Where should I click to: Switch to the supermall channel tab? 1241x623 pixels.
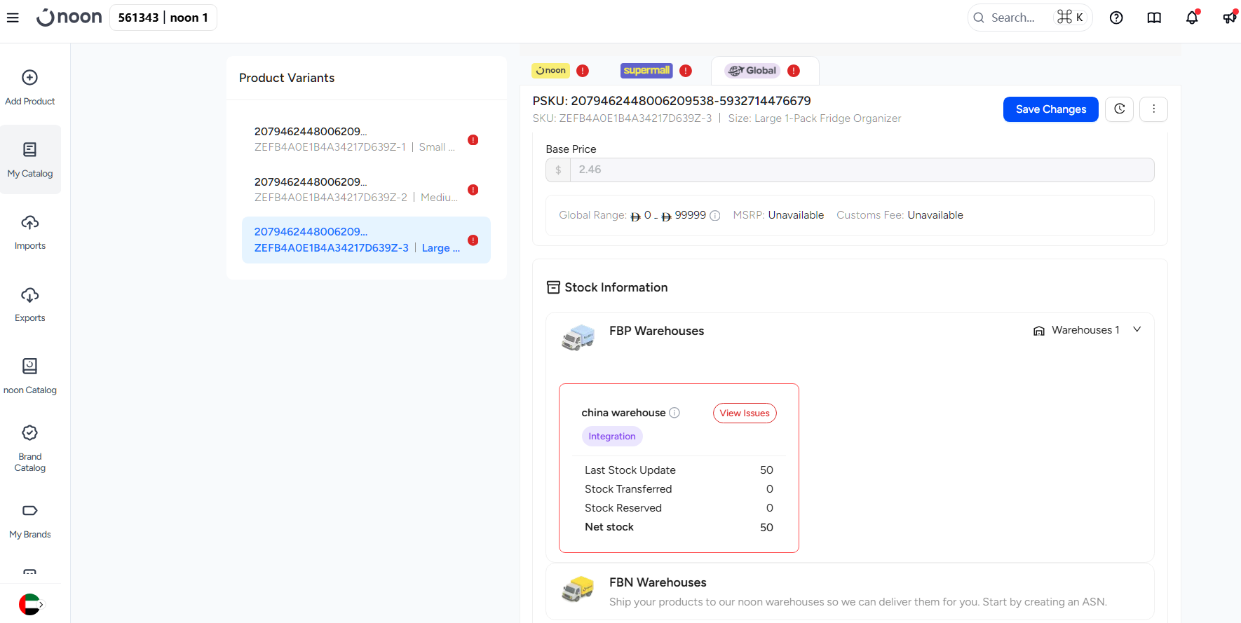pos(656,71)
